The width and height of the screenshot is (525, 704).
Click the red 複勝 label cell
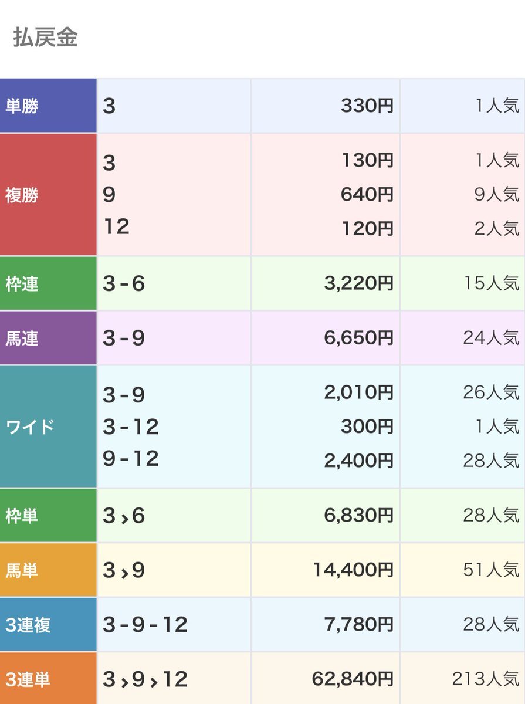[48, 195]
